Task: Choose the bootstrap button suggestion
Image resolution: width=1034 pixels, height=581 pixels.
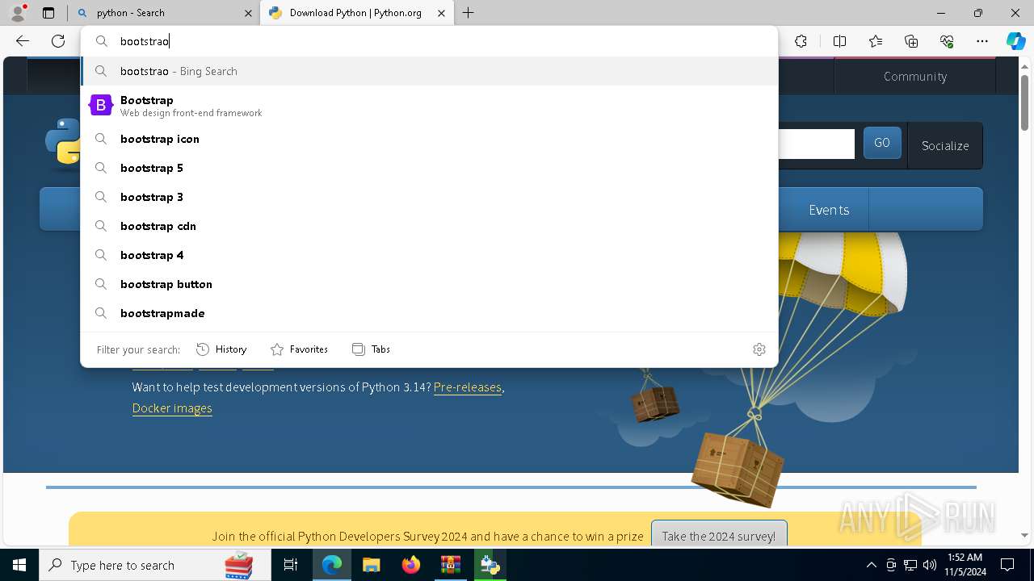Action: click(430, 284)
